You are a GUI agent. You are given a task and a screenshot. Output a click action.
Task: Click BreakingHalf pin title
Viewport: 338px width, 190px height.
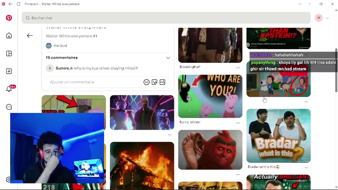(x=190, y=67)
